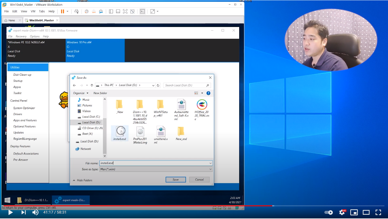Open Drivers in Dism++ sidebar
388x219 pixels.
coord(18,114)
